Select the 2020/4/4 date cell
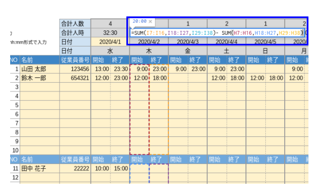322x193 pixels. (227, 42)
